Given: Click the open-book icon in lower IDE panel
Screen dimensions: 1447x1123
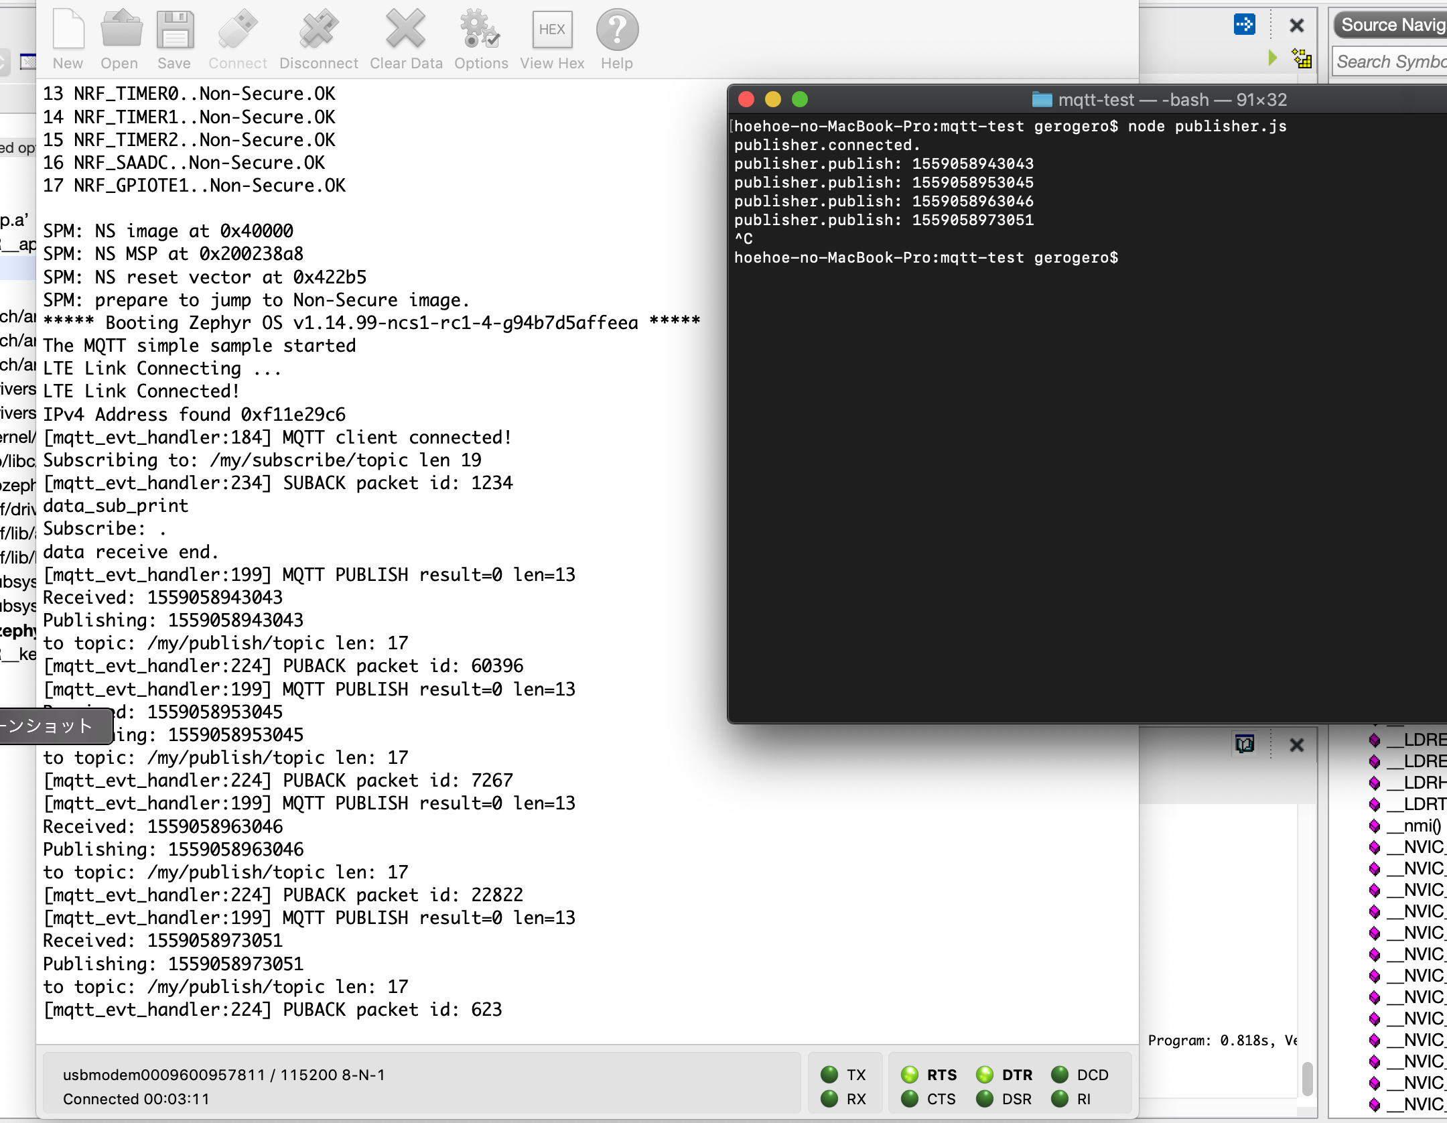Looking at the screenshot, I should (1245, 744).
